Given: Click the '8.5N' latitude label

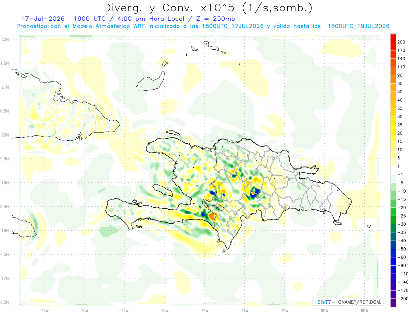Looking at the screenshot, I should point(5,207).
